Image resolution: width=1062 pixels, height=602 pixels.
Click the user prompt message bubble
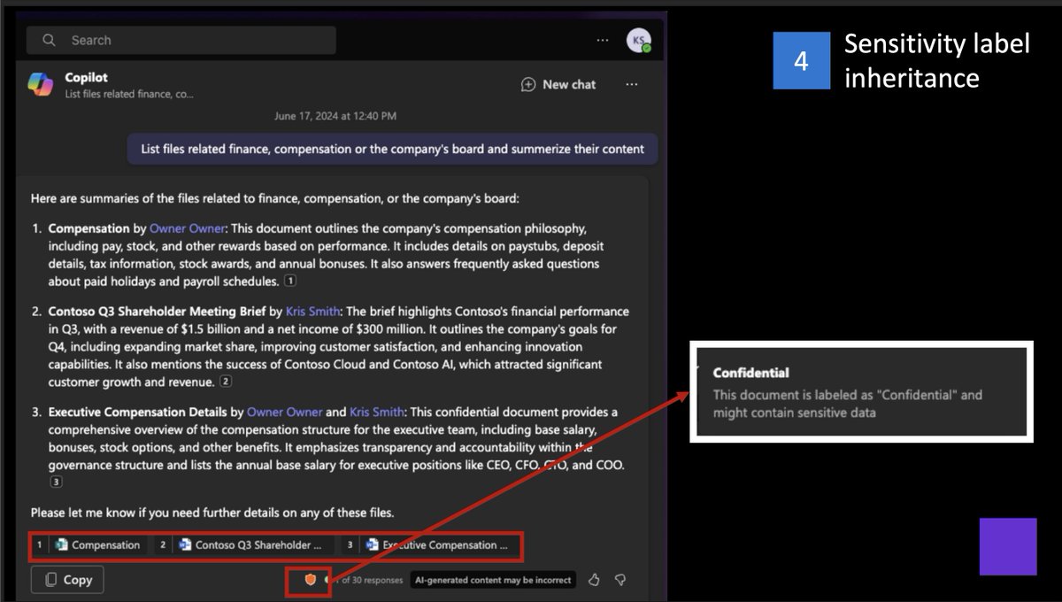tap(393, 149)
